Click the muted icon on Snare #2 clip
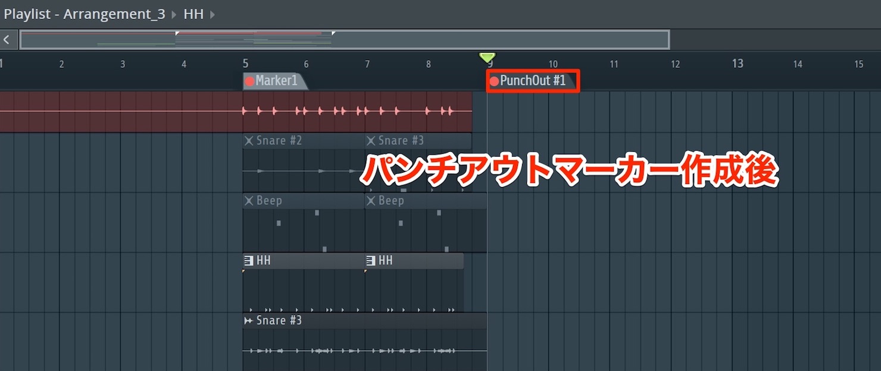Screen dimensions: 881x371 tap(249, 141)
